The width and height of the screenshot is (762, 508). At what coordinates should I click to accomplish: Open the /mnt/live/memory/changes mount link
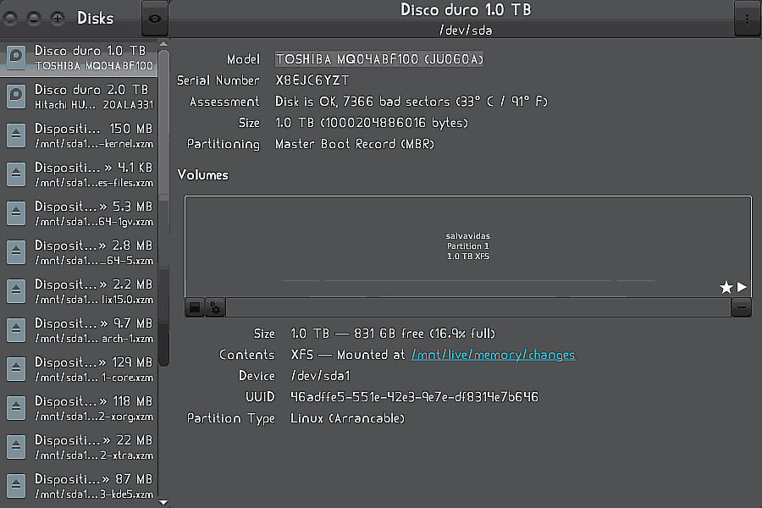pyautogui.click(x=493, y=355)
